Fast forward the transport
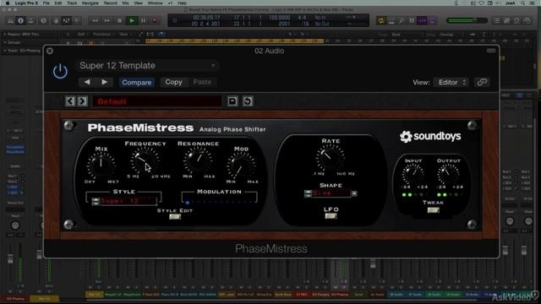Screen dimensions: 541x304 [107, 20]
